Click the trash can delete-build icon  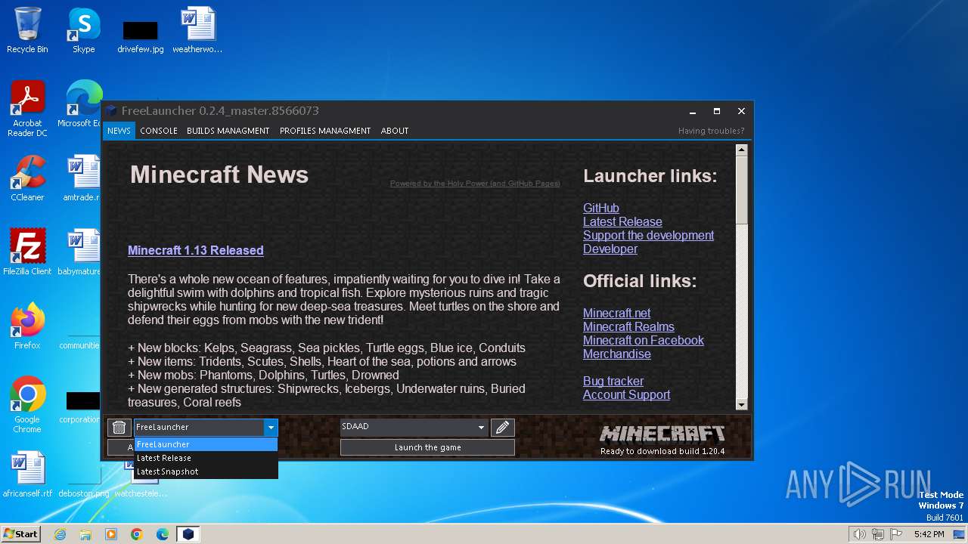119,428
